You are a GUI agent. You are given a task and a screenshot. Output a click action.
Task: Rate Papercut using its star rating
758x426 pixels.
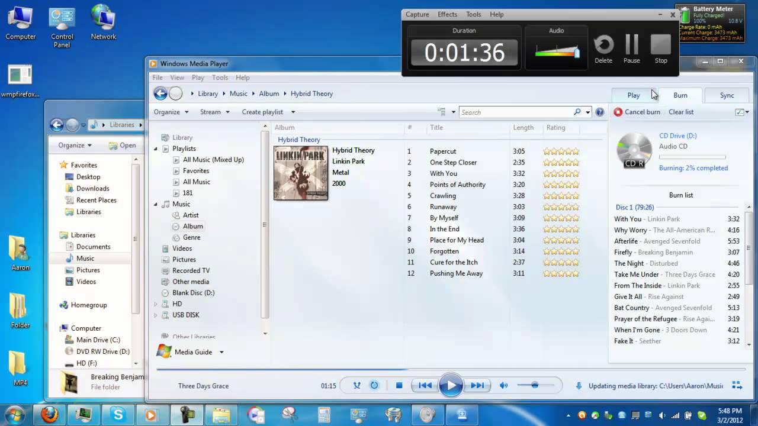(561, 151)
